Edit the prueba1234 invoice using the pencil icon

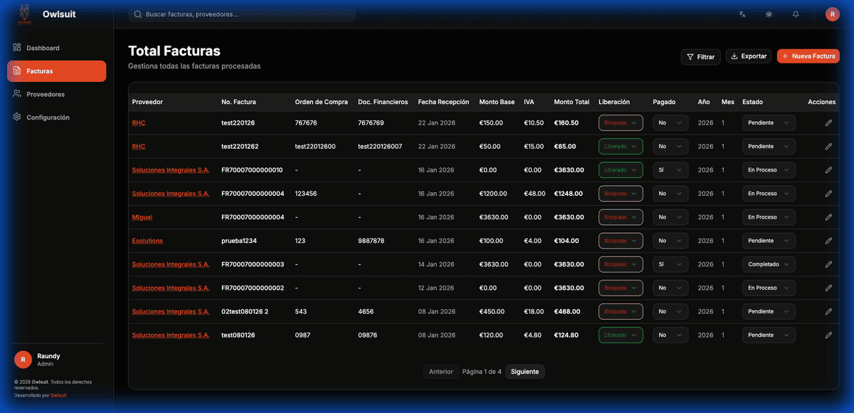click(x=828, y=241)
